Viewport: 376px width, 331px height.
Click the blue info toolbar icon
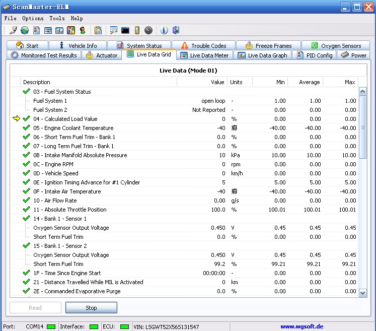(x=164, y=30)
